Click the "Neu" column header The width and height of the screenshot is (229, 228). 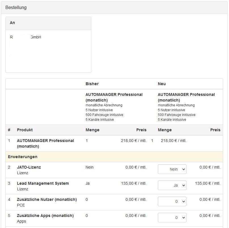(162, 84)
